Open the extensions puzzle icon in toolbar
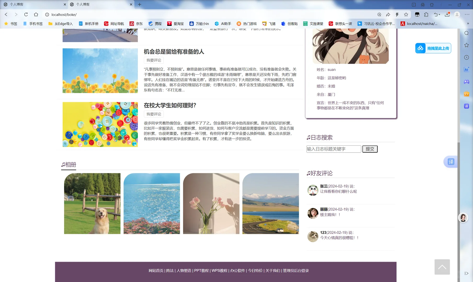Viewport: 473px width, 282px height. pos(426,14)
